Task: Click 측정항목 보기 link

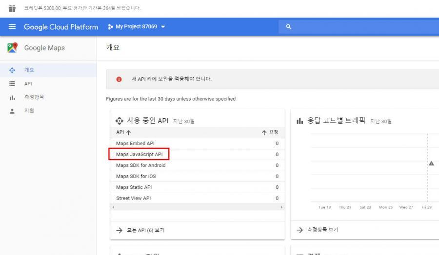Action: [x=322, y=230]
